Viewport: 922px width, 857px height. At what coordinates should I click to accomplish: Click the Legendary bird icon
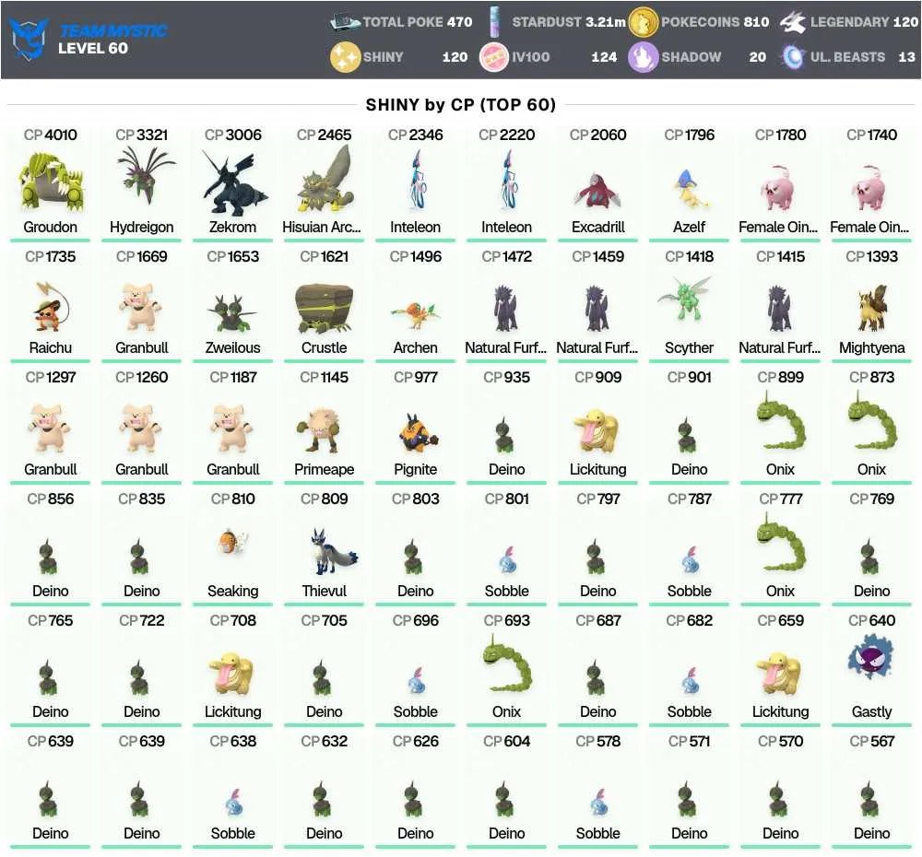click(793, 22)
